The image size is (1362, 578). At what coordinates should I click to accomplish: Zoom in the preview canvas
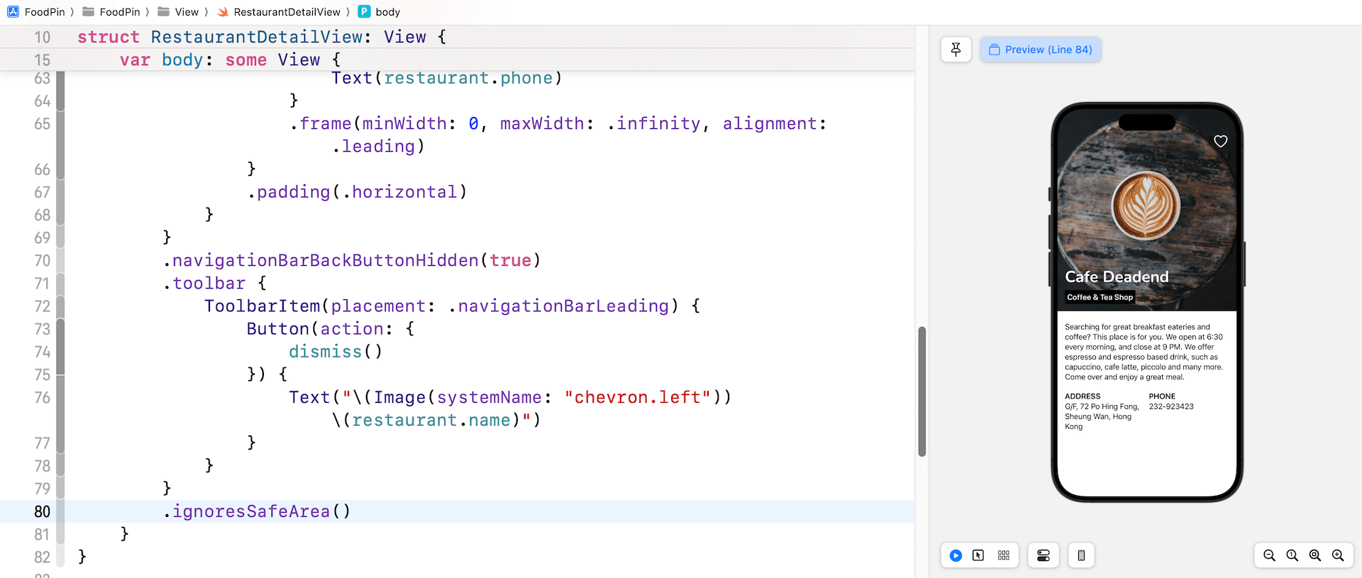1337,555
